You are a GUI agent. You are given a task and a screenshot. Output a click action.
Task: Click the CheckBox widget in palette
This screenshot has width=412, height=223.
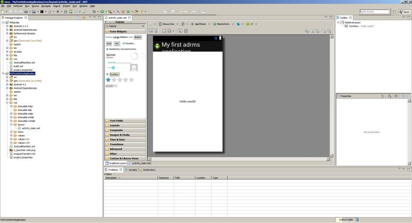[x=128, y=43]
